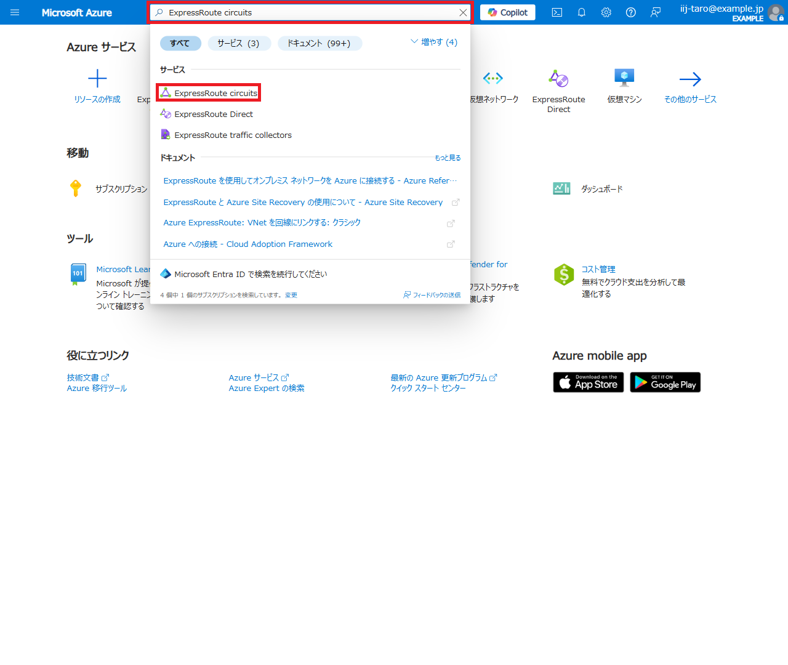Launch the Cloud Shell icon

tap(557, 12)
